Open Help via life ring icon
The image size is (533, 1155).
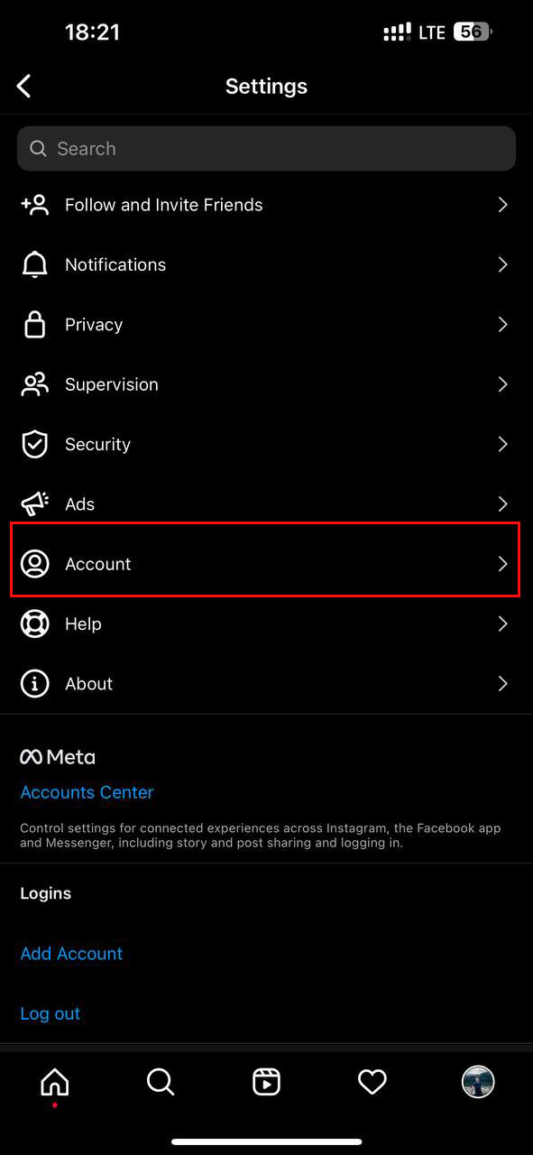tap(34, 624)
